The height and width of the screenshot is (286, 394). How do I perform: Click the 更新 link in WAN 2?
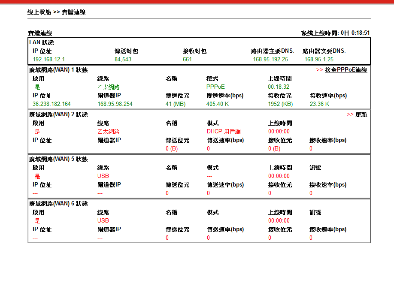tap(361, 114)
